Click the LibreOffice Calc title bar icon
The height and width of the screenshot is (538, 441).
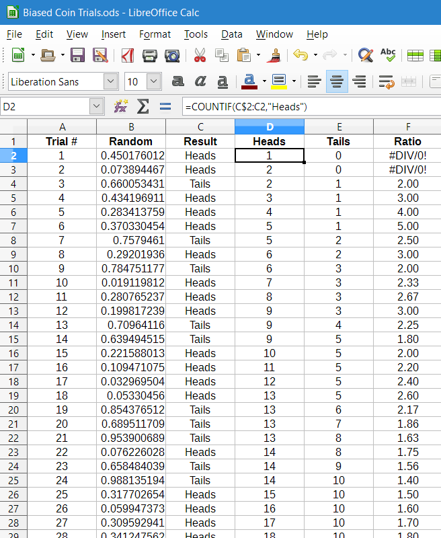(13, 12)
